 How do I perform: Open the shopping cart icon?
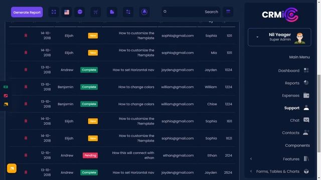coord(96,12)
